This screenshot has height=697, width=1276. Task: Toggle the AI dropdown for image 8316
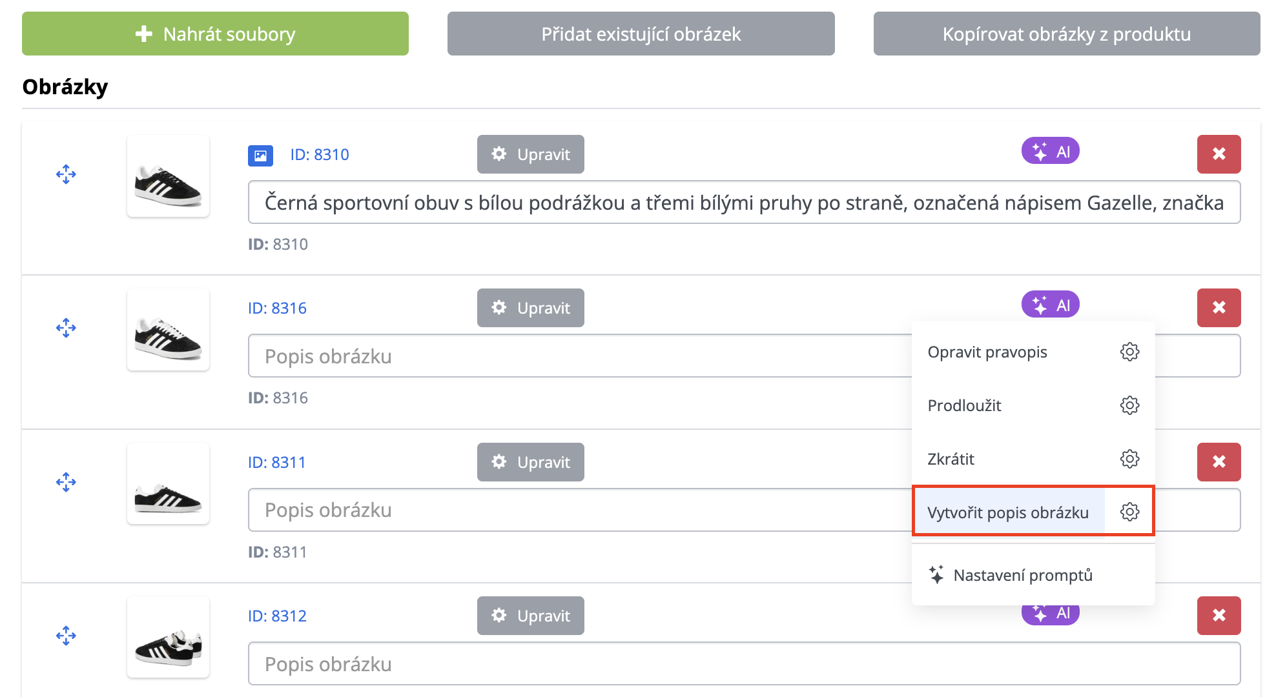point(1050,305)
